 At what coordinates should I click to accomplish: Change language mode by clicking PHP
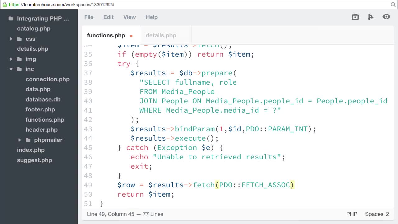click(352, 214)
